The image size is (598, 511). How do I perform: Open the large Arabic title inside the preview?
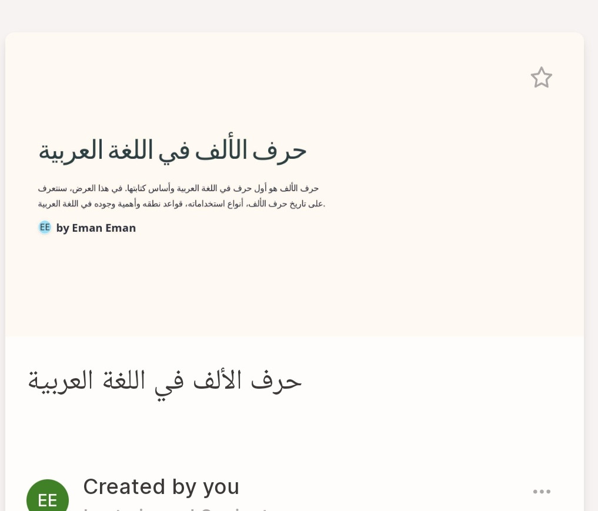(x=172, y=151)
